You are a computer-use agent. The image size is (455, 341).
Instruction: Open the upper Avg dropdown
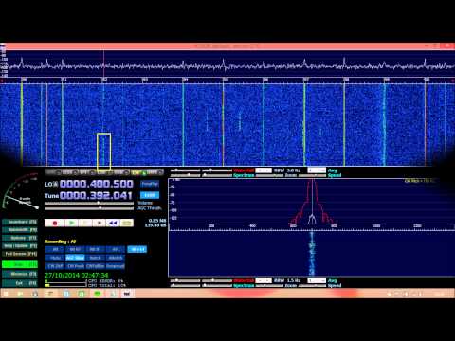point(317,170)
